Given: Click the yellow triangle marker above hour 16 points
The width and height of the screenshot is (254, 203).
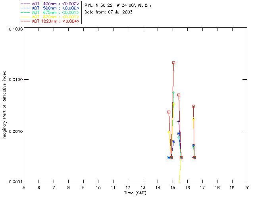Looking at the screenshot, I should click(193, 119).
